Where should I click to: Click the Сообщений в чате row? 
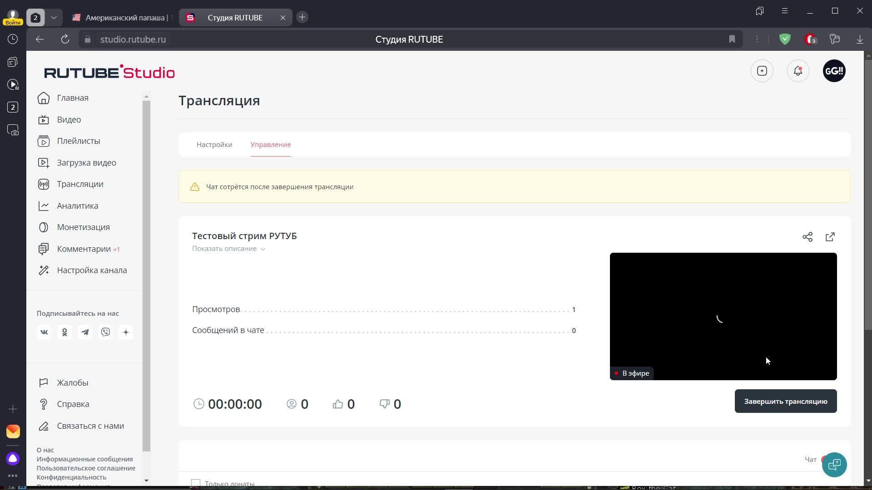tap(384, 330)
